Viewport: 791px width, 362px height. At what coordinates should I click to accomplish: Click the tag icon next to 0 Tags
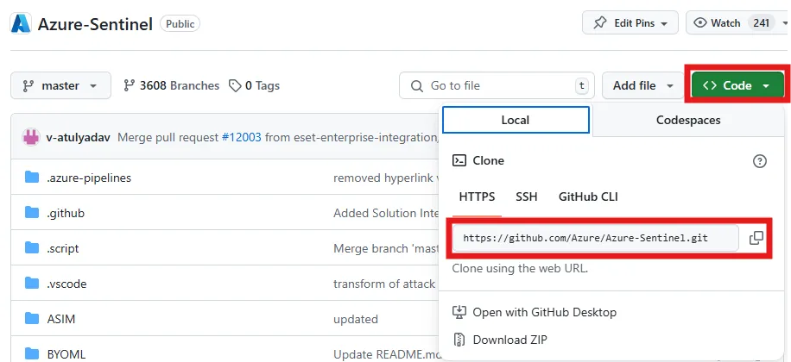click(x=235, y=85)
